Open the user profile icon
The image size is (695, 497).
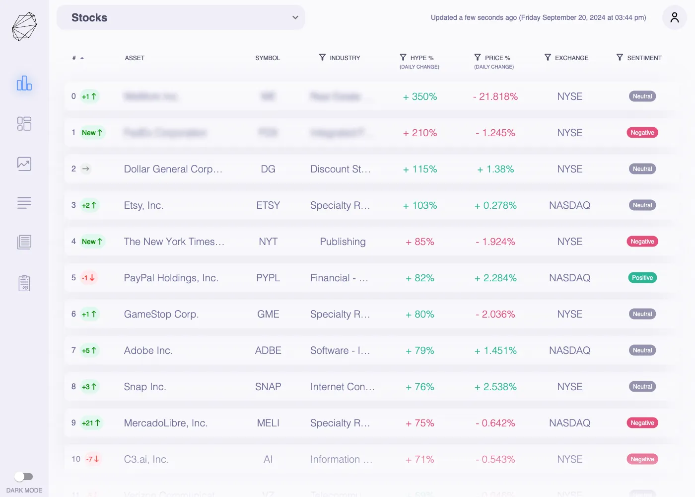click(x=674, y=17)
